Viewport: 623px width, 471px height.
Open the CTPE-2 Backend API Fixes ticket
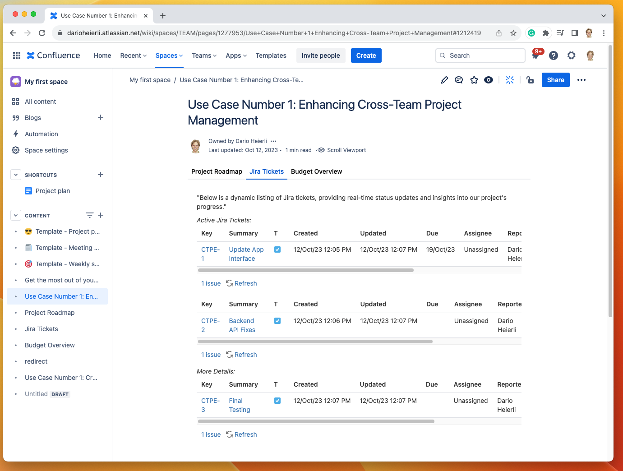coord(242,325)
